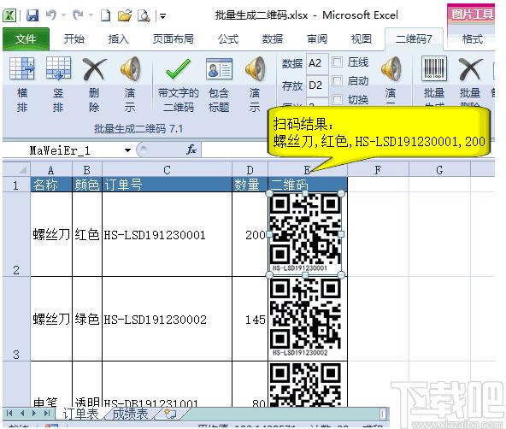Select column C header

pos(167,170)
